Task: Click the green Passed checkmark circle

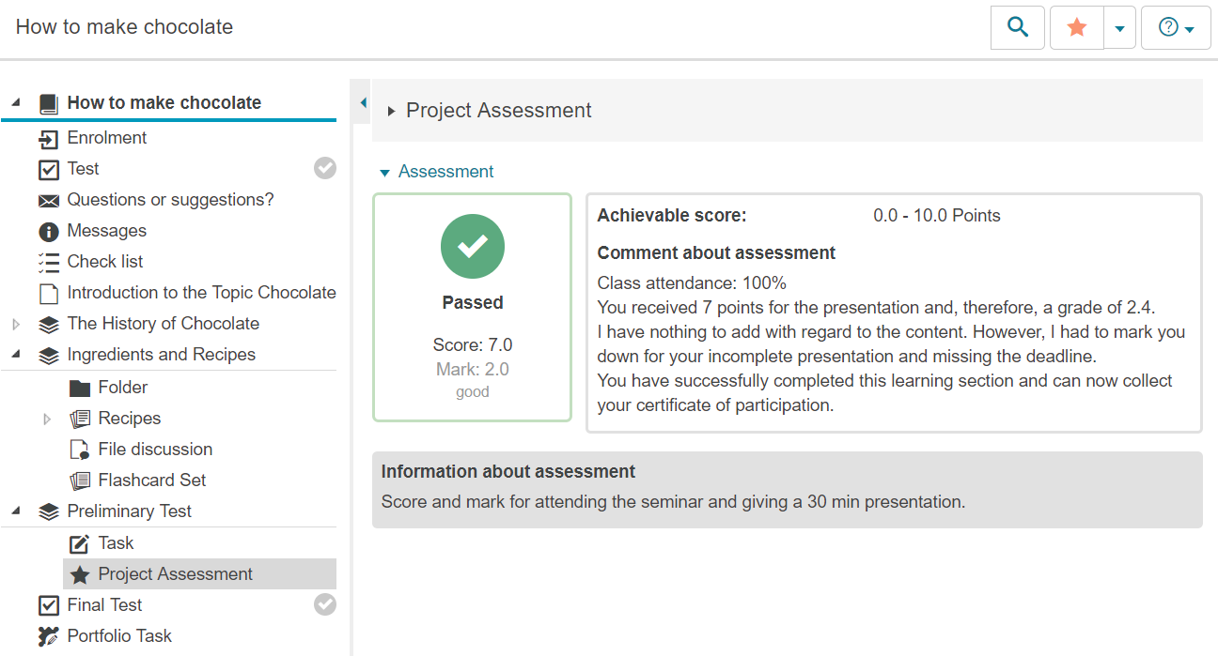Action: [473, 247]
